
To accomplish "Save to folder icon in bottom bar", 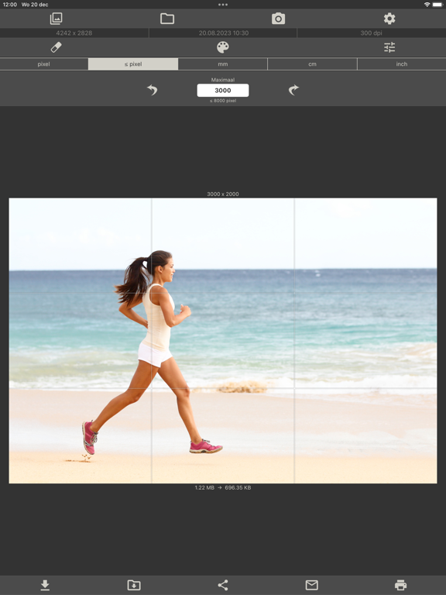I will point(134,585).
